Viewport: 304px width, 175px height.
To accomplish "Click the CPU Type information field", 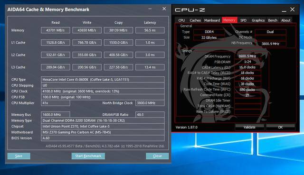I will pyautogui.click(x=103, y=79).
